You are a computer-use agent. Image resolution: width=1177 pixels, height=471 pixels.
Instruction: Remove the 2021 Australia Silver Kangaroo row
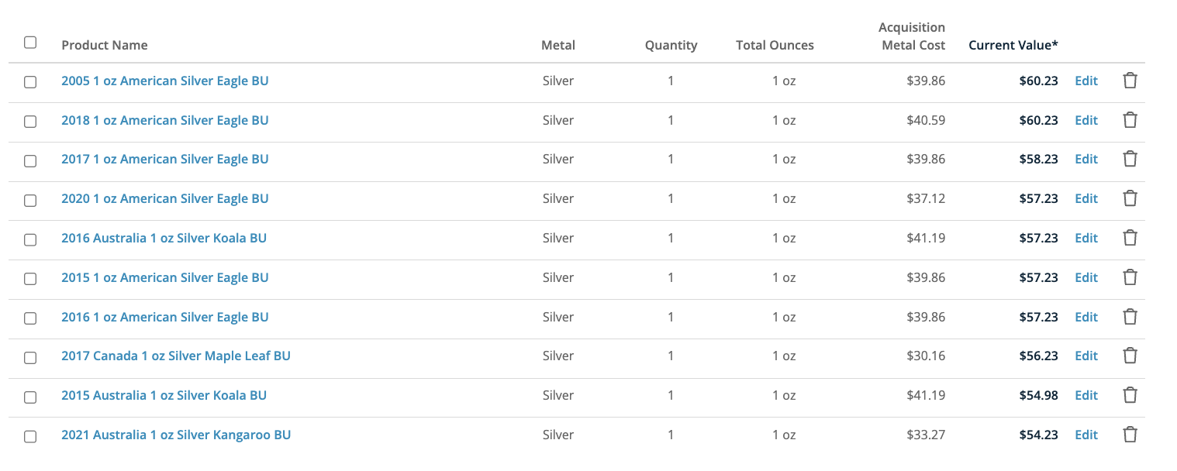click(x=1130, y=435)
